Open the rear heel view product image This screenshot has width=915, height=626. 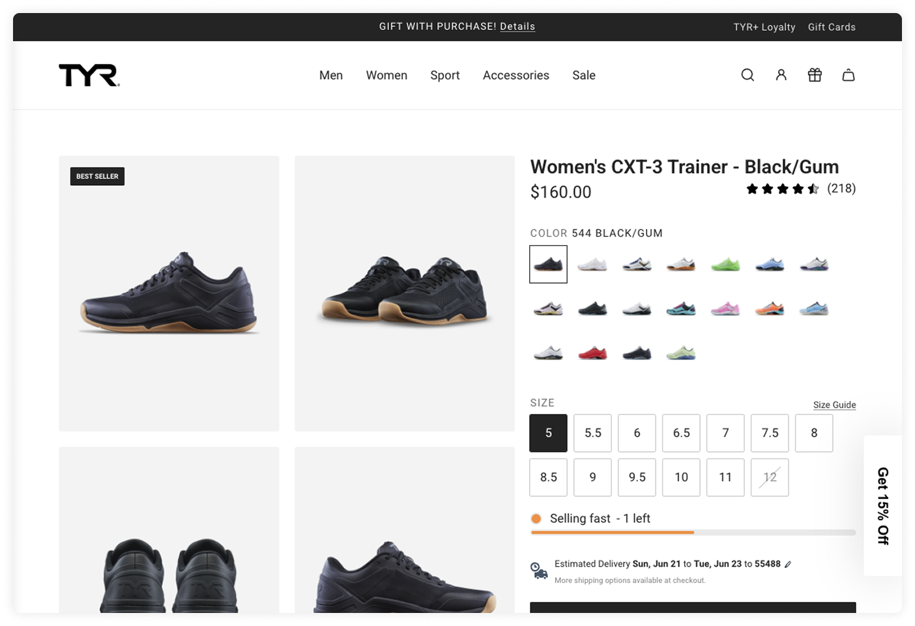[x=169, y=530]
